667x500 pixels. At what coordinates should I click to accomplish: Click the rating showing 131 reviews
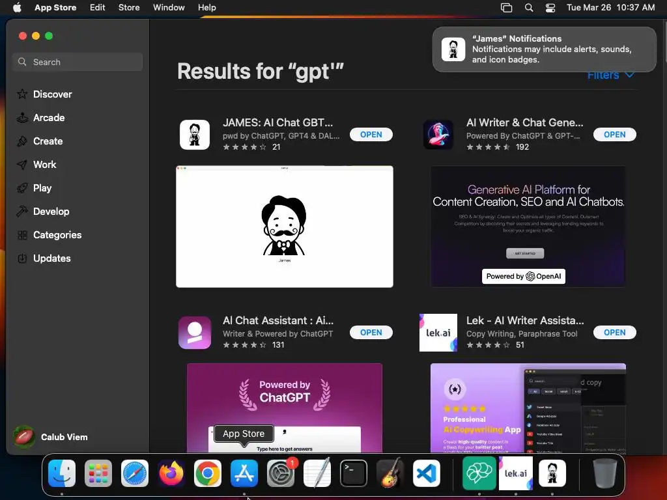(253, 345)
